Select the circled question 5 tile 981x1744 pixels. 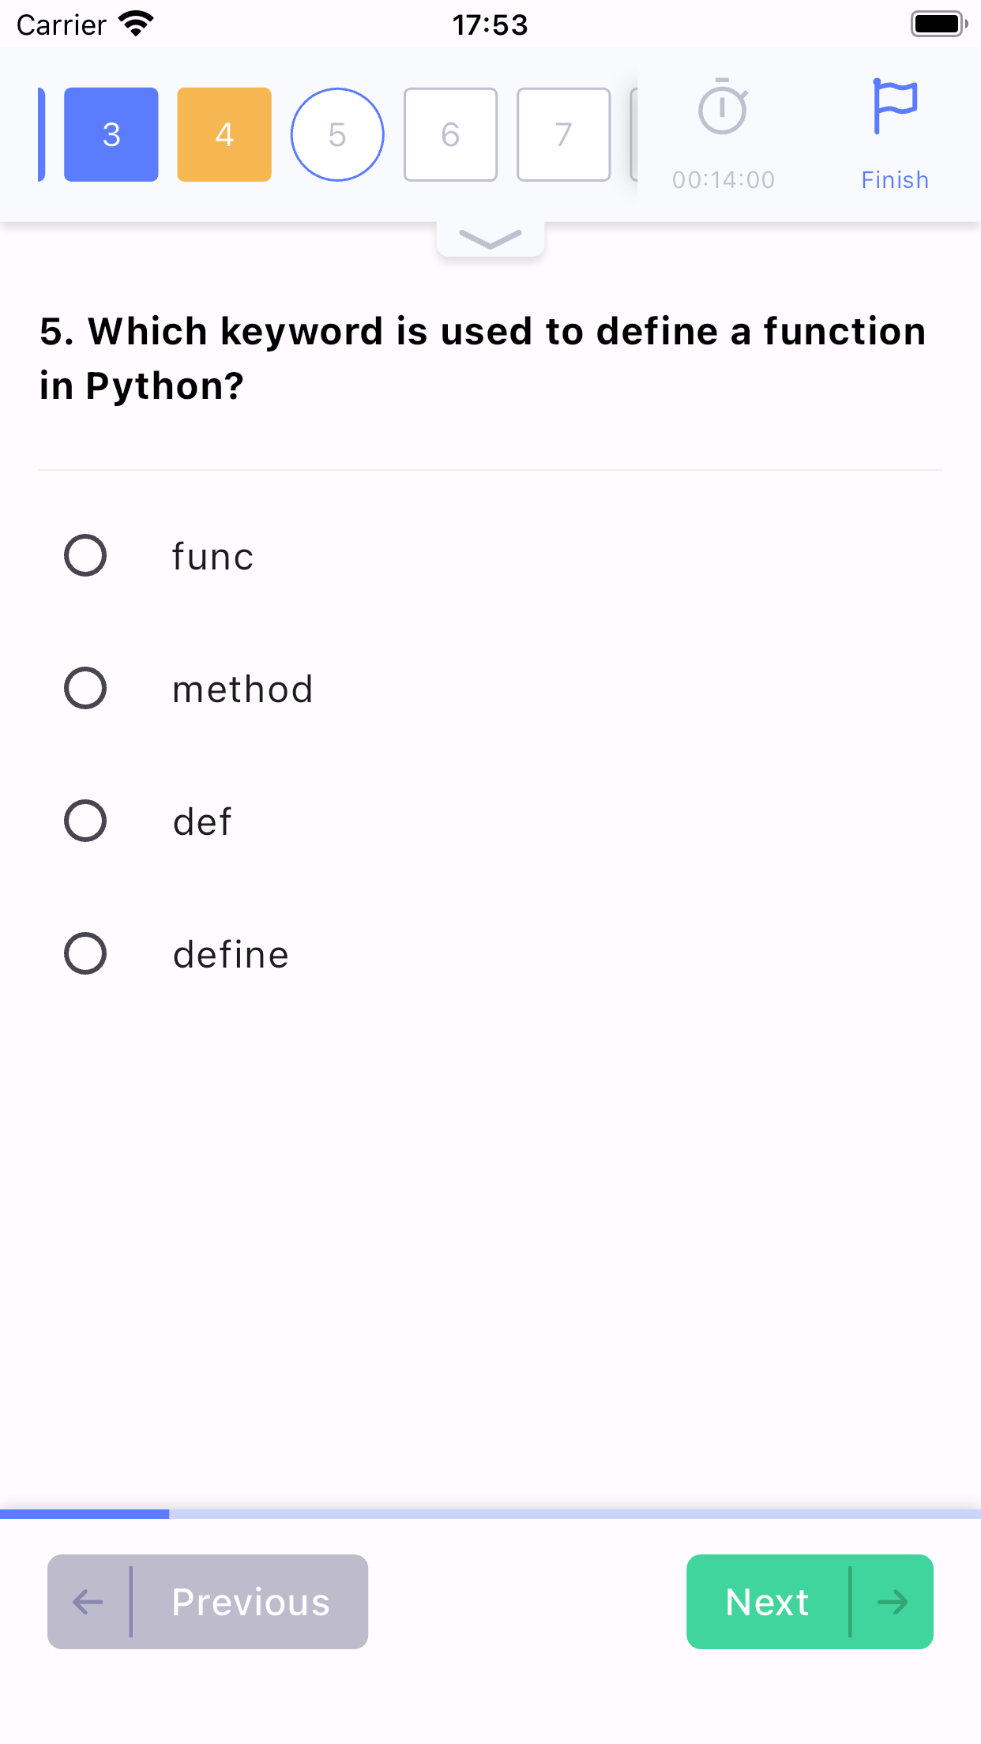point(337,134)
